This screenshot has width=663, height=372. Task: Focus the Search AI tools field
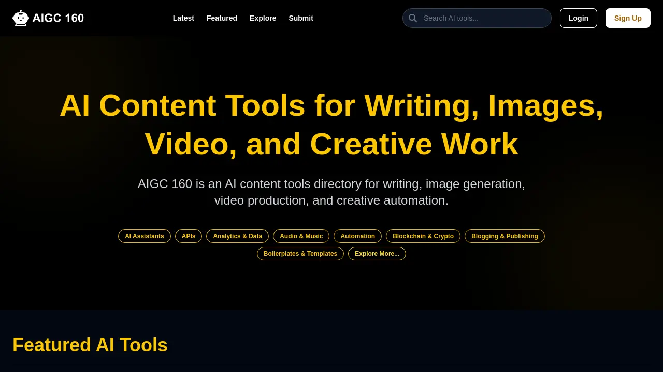pyautogui.click(x=477, y=18)
